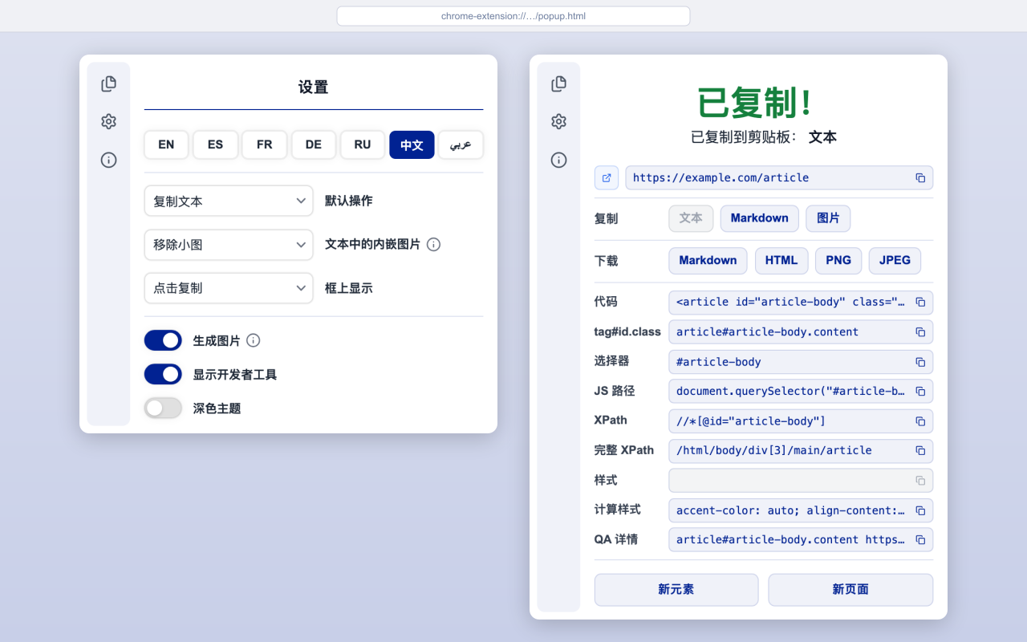Select the 中文 language button
1027x642 pixels.
click(412, 144)
